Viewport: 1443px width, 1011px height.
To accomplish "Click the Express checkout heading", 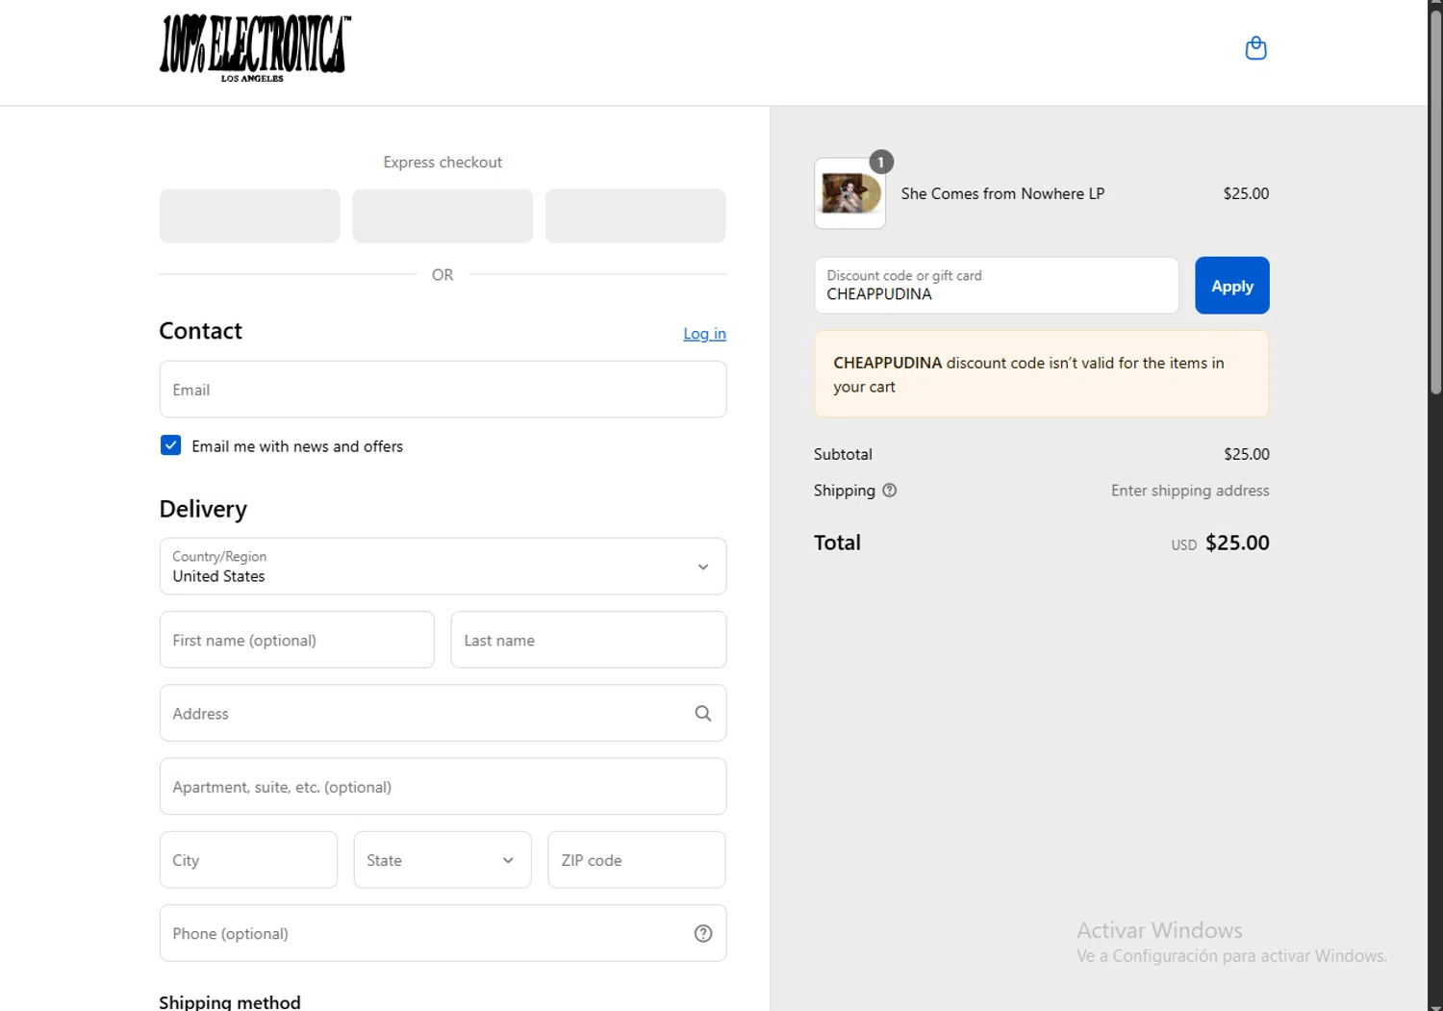I will 443,163.
